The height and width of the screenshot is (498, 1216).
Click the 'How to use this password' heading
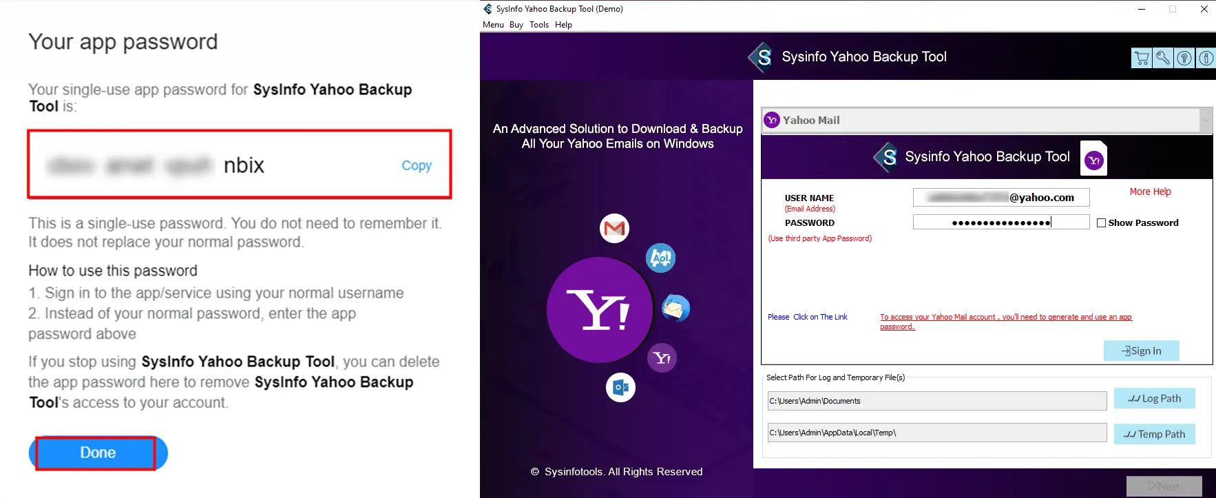point(113,271)
